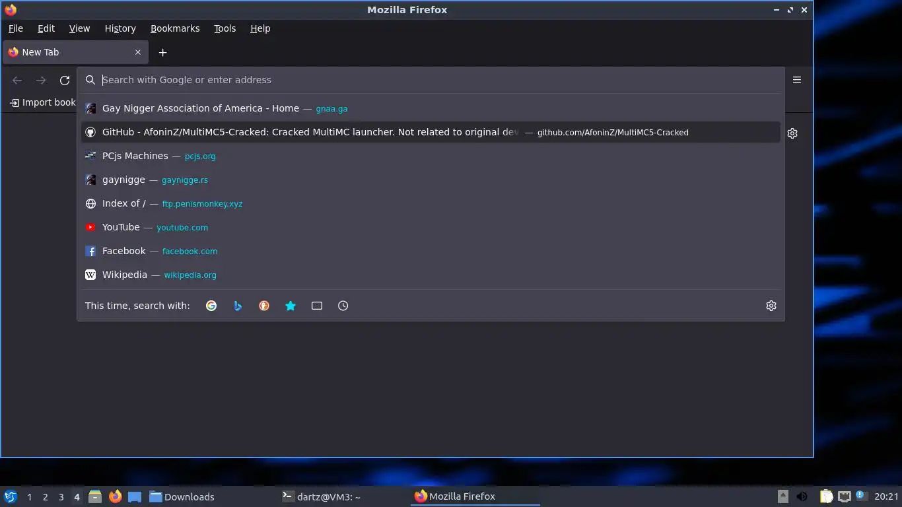
Task: Launch file manager from taskbar quick launch
Action: point(95,496)
